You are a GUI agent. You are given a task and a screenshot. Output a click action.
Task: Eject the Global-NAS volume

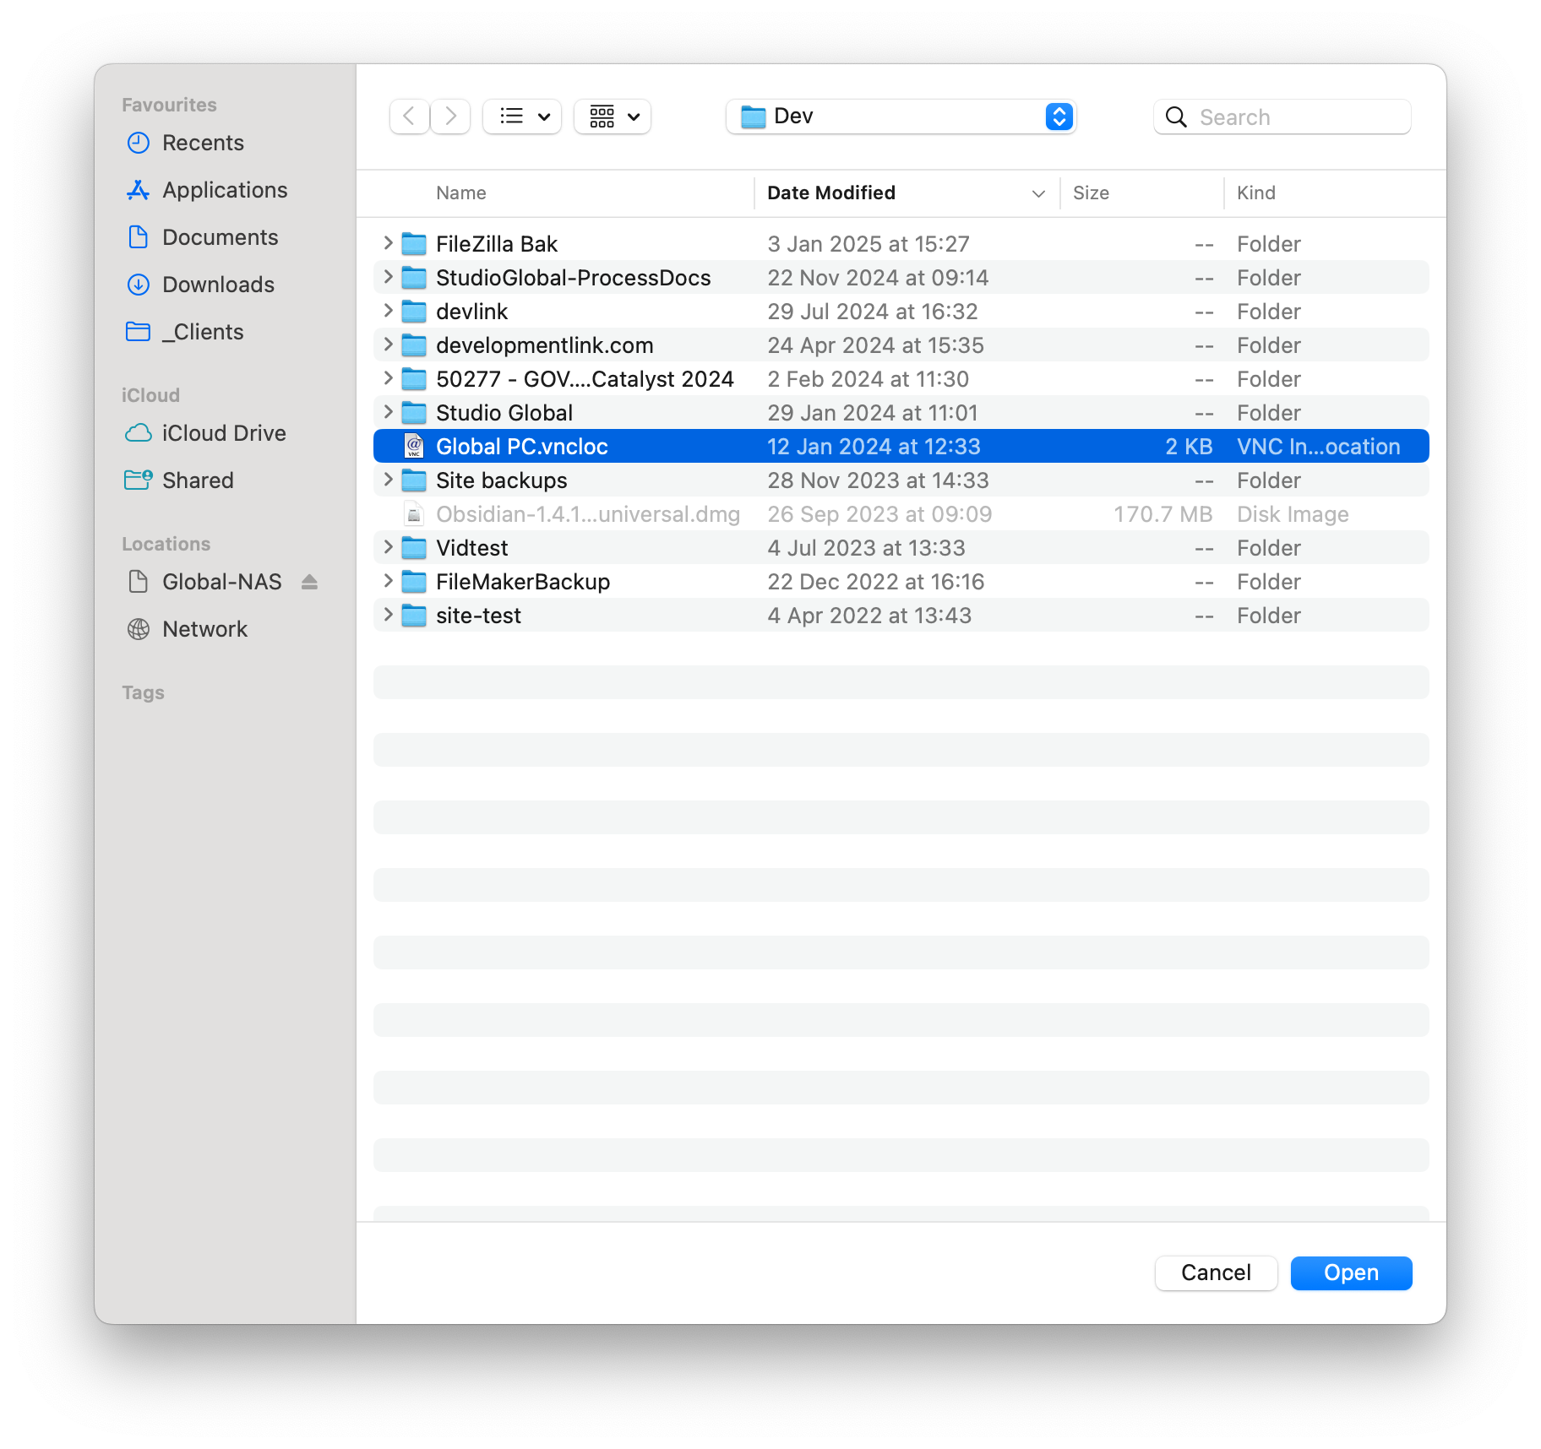(309, 582)
